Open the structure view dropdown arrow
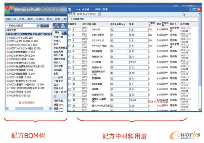The width and height of the screenshot is (204, 143). pos(38,26)
